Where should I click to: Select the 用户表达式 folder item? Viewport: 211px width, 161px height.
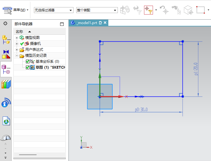click(x=34, y=50)
